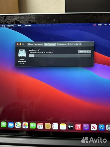This screenshot has height=147, width=110.
Task: Click the storage usage bar
Action: click(60, 56)
